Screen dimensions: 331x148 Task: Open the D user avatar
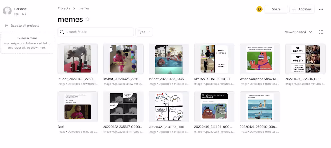(259, 9)
